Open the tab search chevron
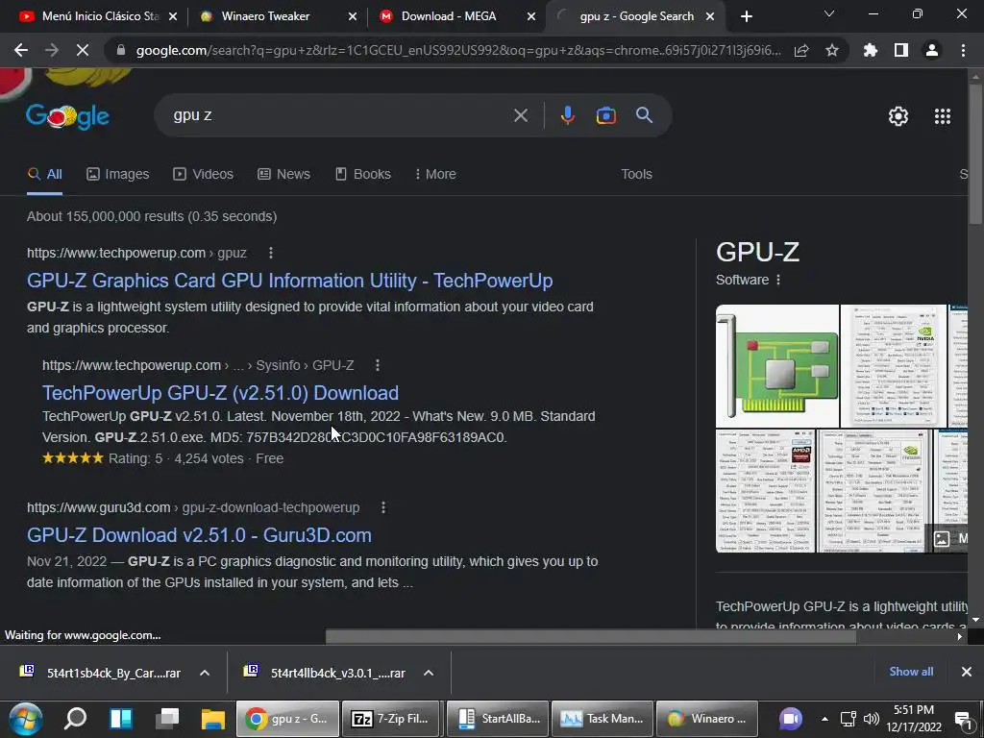The width and height of the screenshot is (984, 738). click(x=829, y=13)
